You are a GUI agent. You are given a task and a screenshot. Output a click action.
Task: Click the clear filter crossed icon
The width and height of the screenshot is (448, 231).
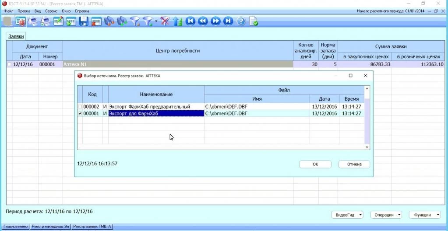point(165,21)
